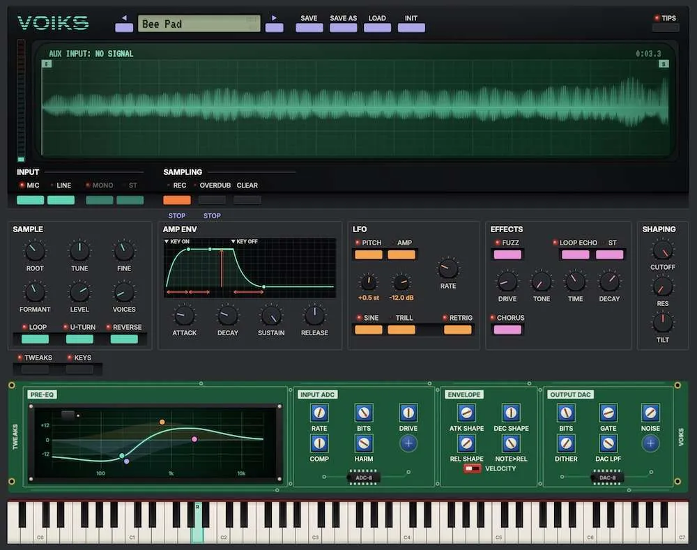Toggle the LOOP ECHO effect
This screenshot has width=697, height=550.
575,254
